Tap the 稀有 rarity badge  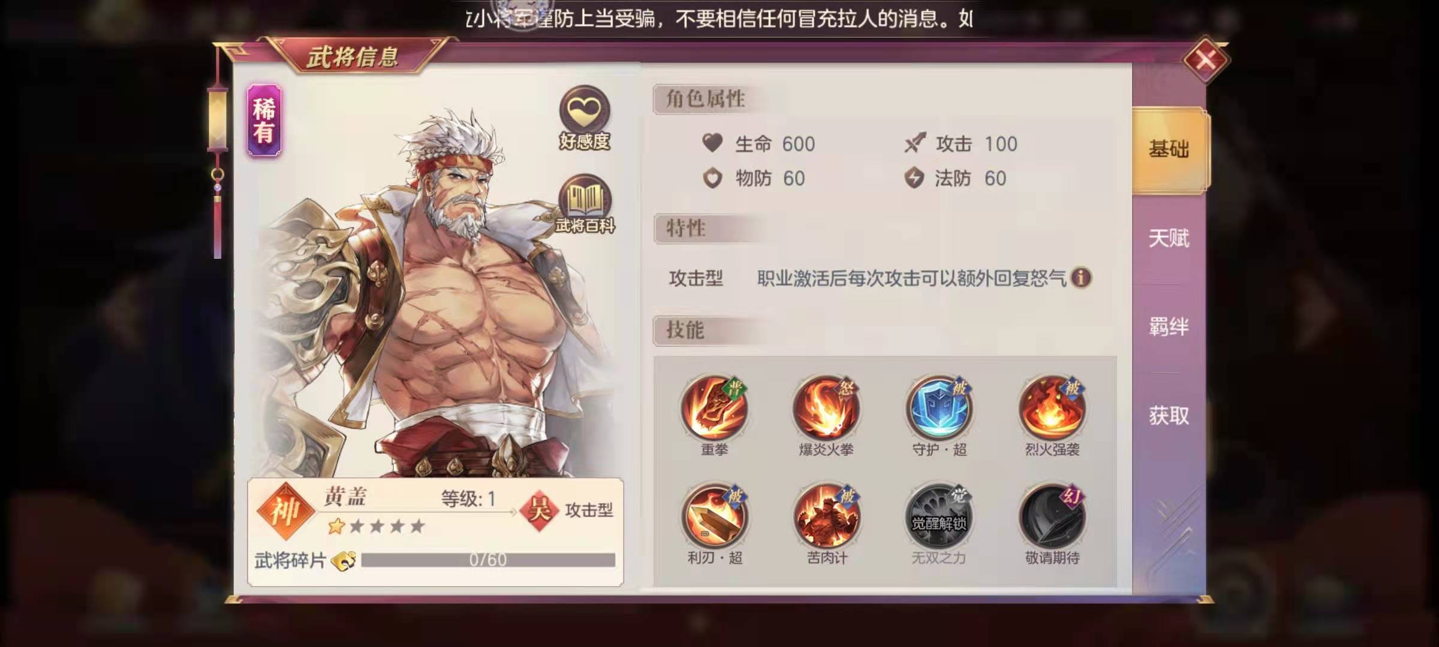264,120
